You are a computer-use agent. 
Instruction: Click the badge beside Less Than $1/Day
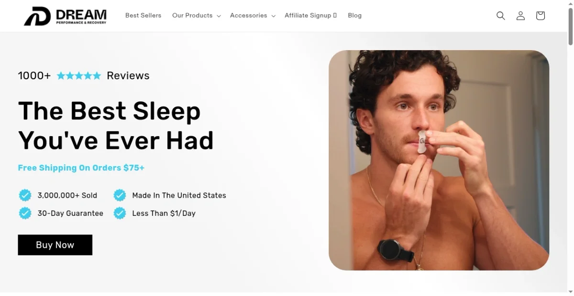120,213
